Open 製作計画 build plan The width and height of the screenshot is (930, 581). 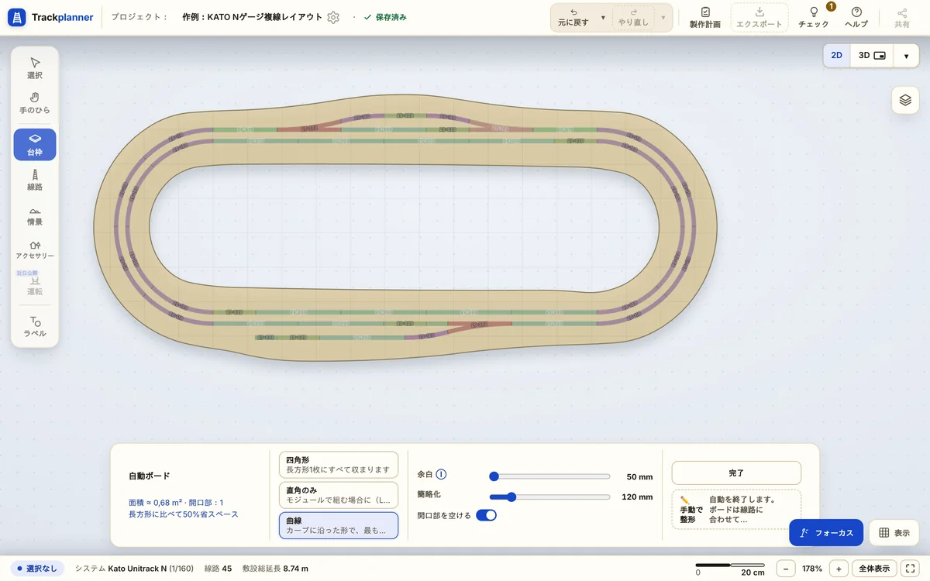(x=704, y=17)
